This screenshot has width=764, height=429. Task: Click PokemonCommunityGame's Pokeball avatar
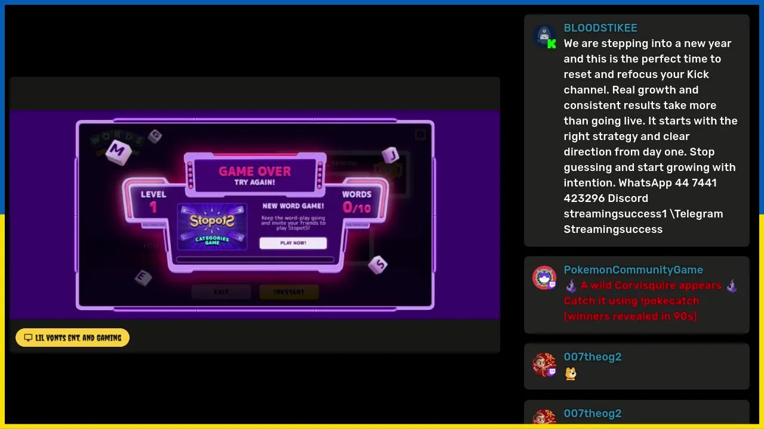(x=544, y=278)
